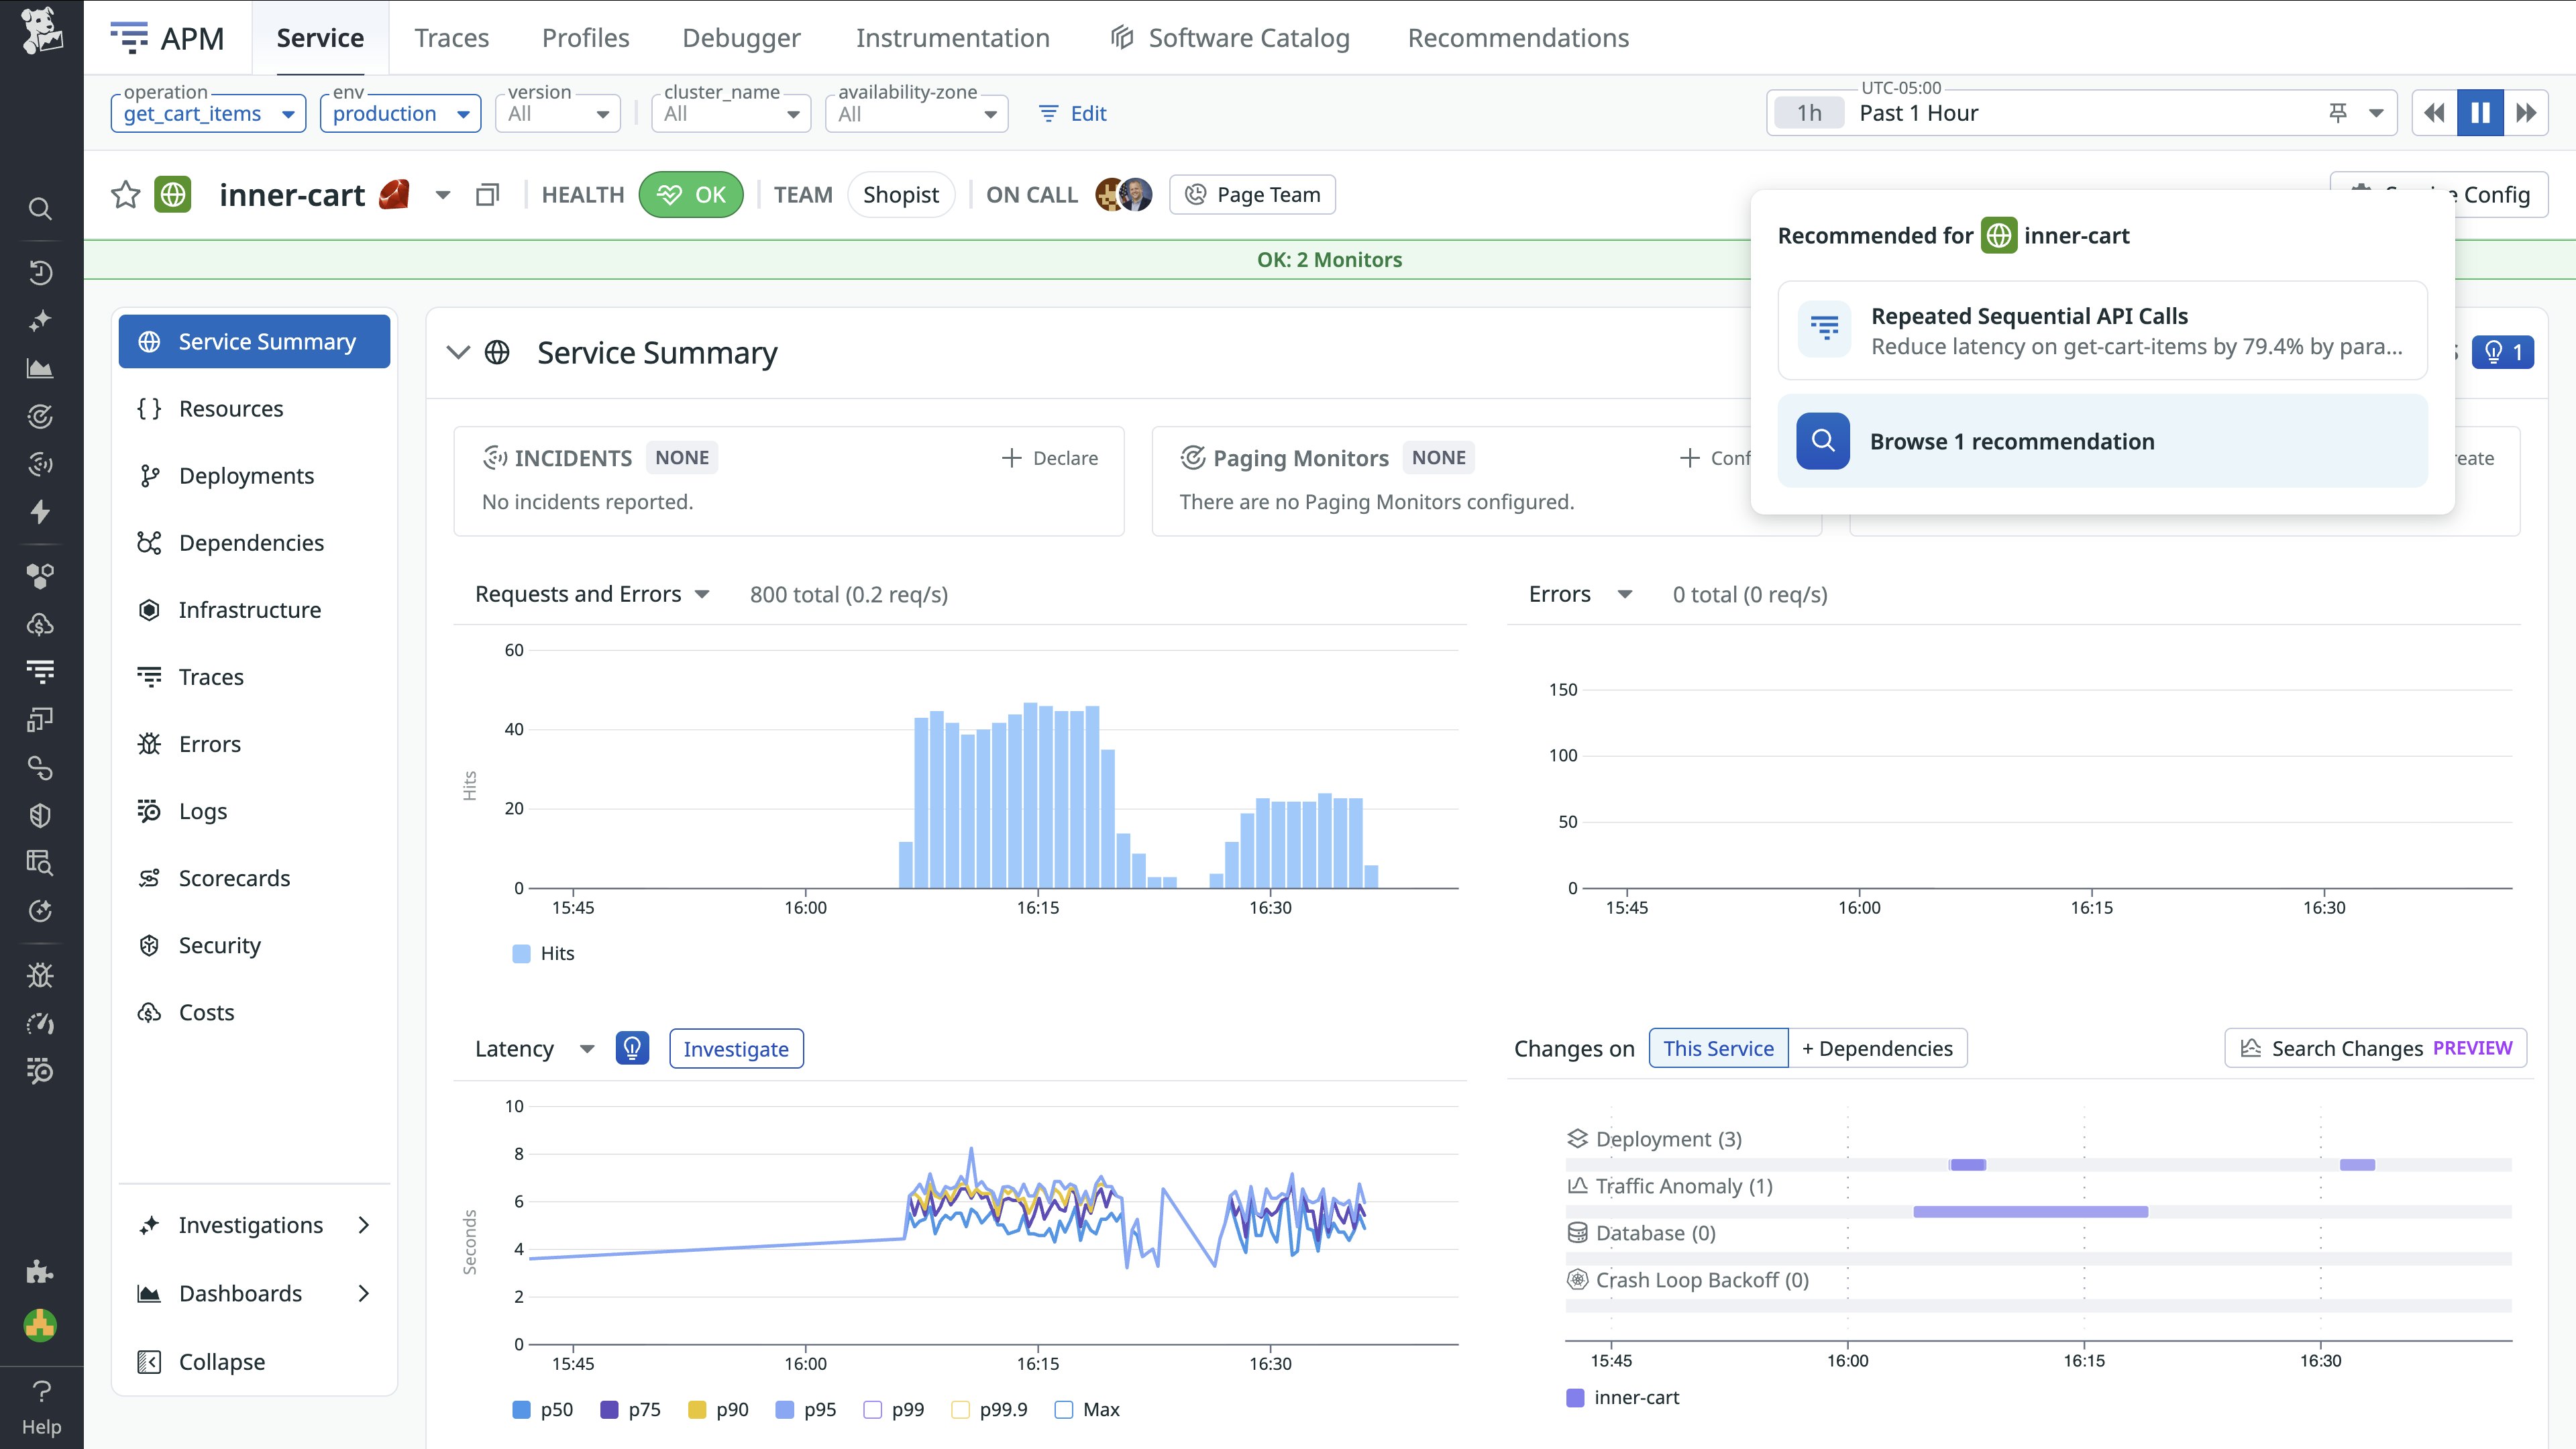Open the cloud cost dollar icon in sidebar

coord(40,625)
